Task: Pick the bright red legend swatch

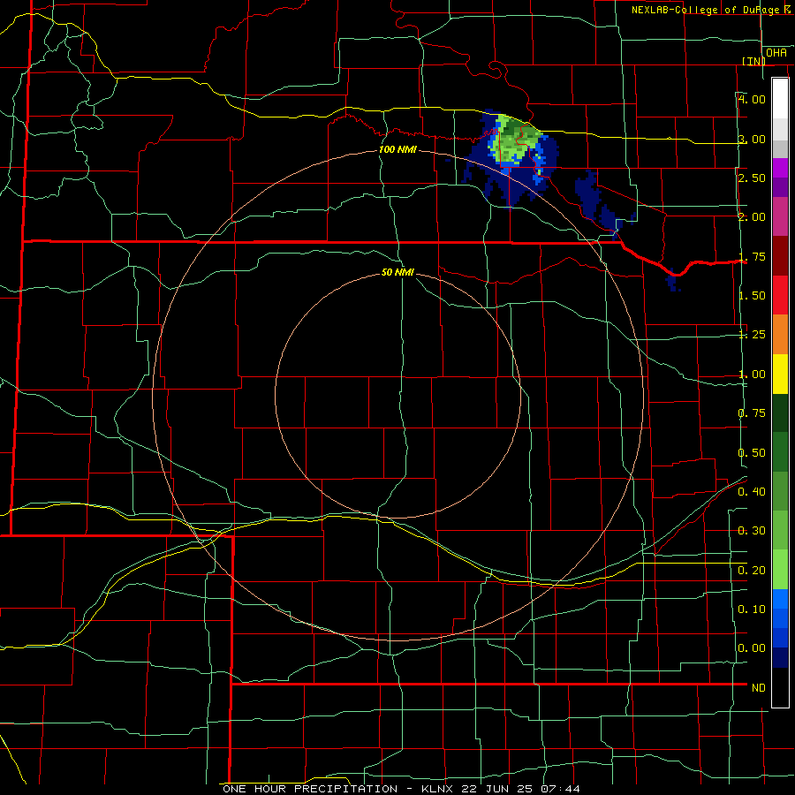Action: (780, 295)
